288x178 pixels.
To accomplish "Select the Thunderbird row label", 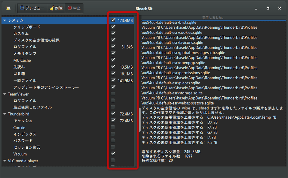I will [18, 114].
